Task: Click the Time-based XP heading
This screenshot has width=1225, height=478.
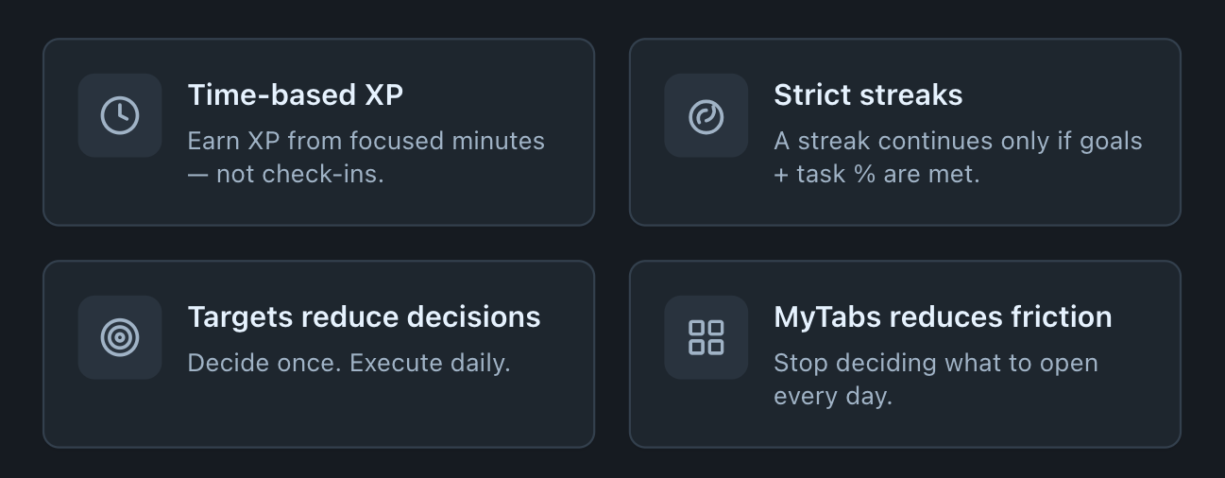Action: click(295, 94)
